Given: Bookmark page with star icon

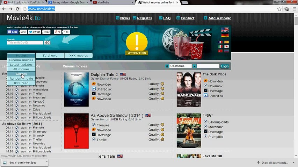Looking at the screenshot, I should point(279,9).
